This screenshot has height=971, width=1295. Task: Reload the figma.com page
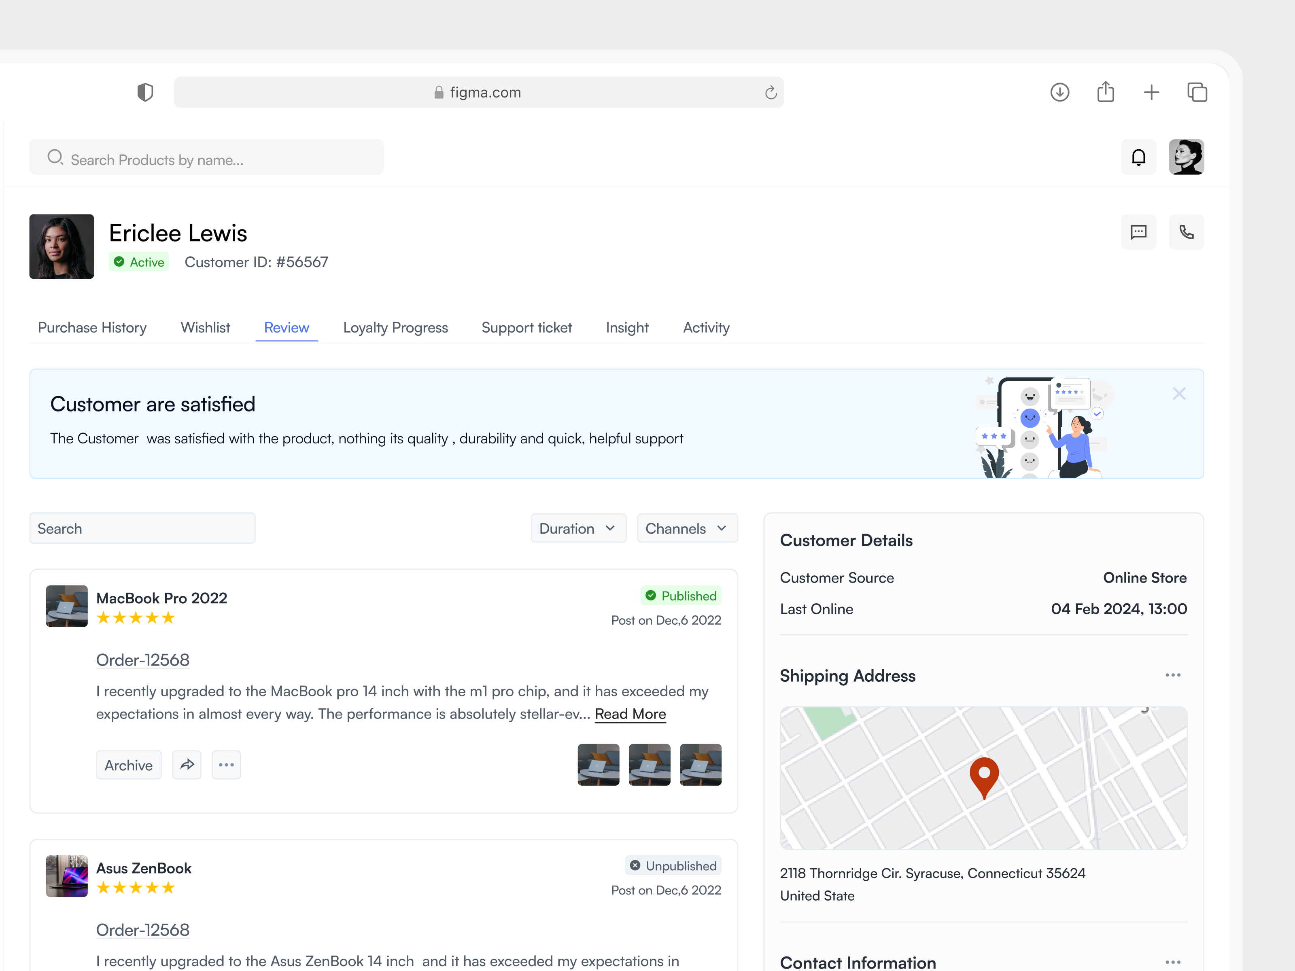coord(771,93)
